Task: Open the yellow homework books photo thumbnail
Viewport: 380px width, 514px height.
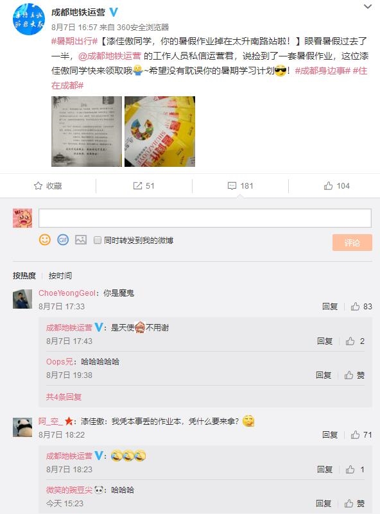Action: point(160,132)
